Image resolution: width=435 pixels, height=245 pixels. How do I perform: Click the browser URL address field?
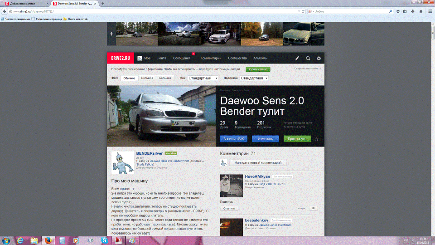tap(155, 11)
